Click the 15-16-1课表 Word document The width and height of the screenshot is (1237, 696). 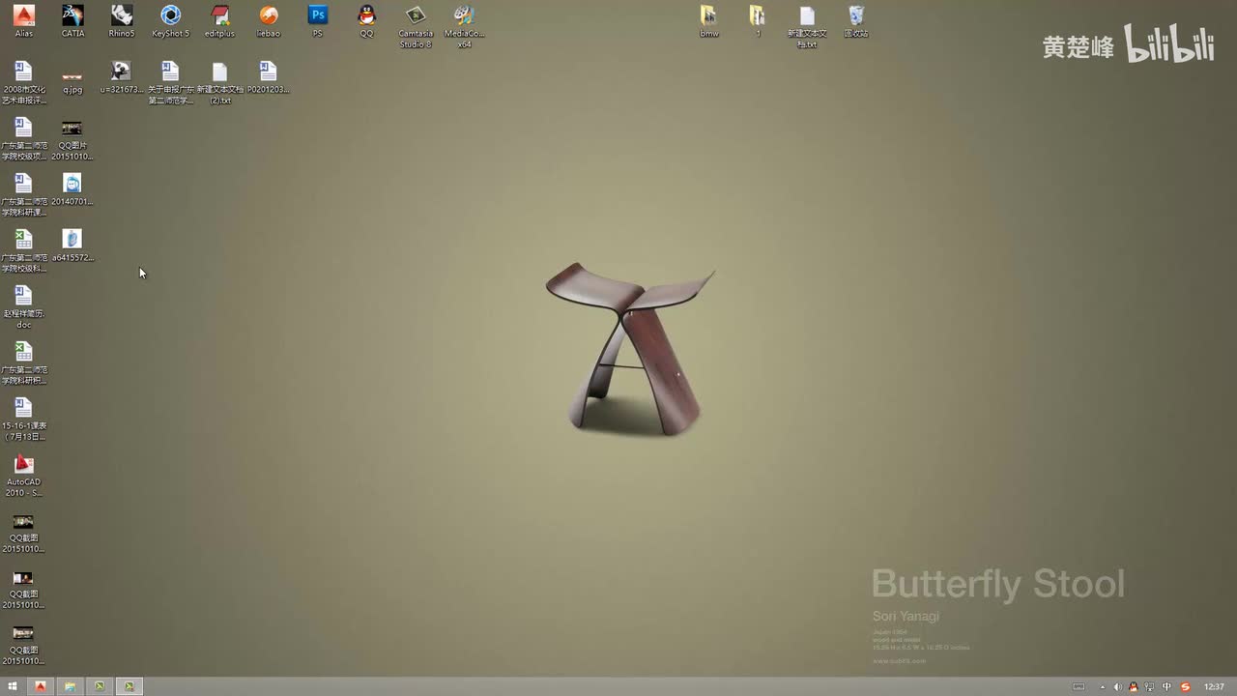click(x=24, y=420)
